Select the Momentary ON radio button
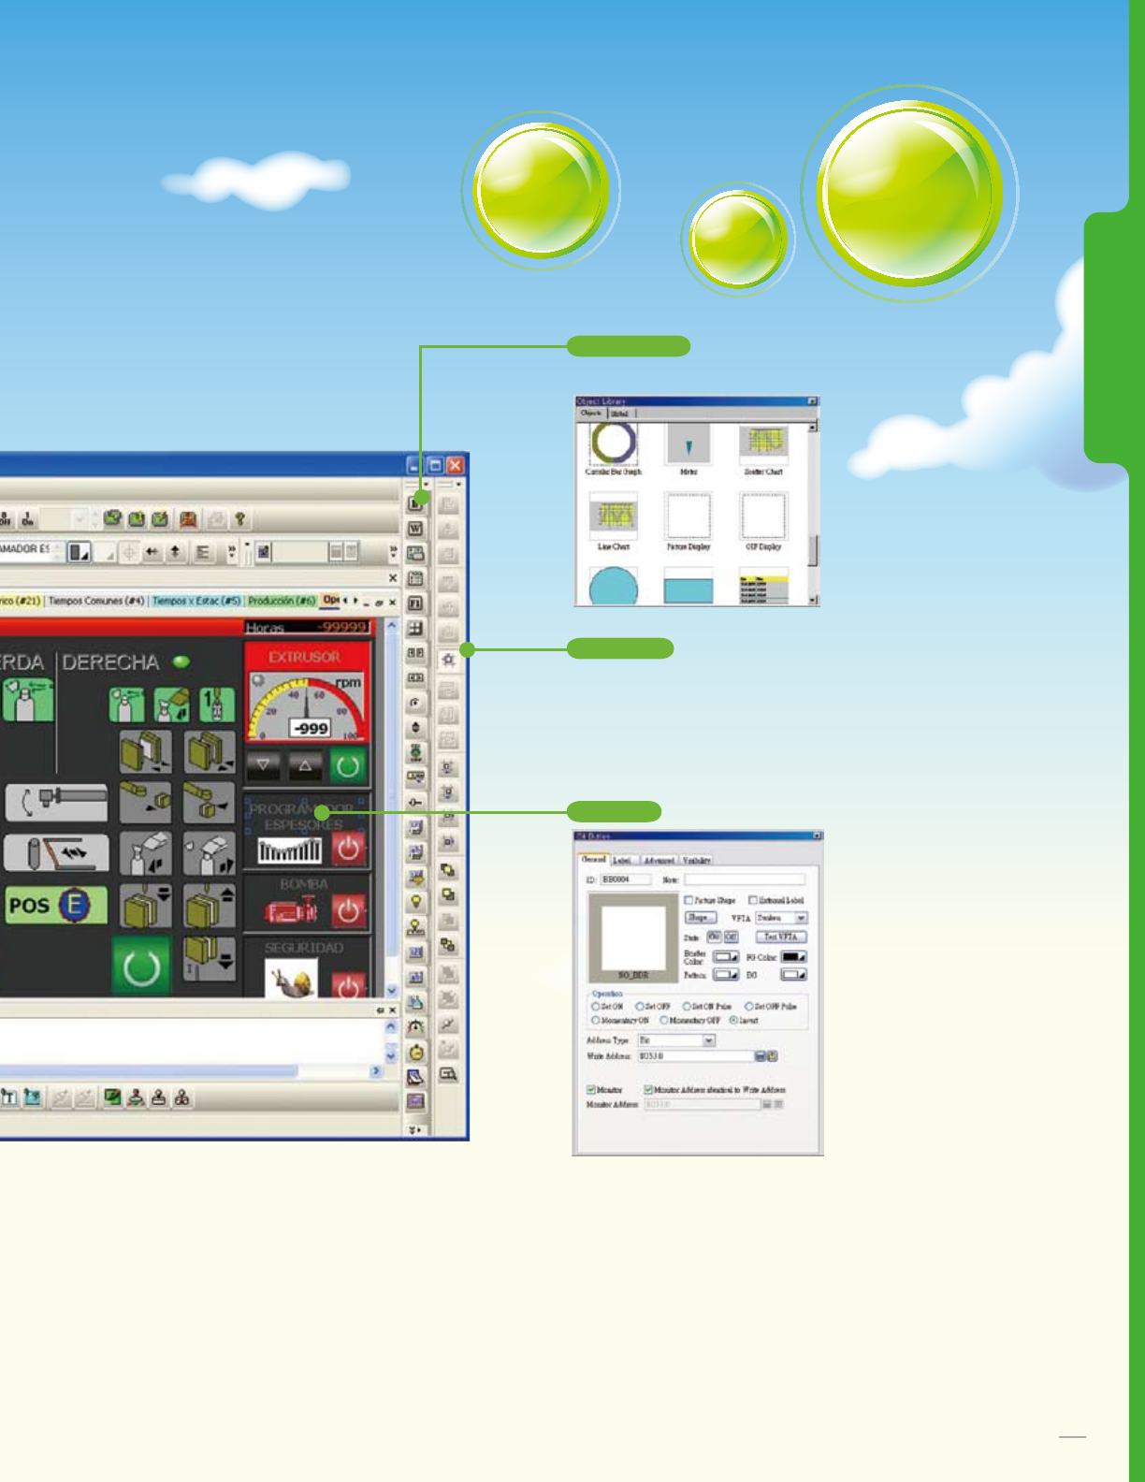This screenshot has height=1482, width=1145. point(595,1020)
